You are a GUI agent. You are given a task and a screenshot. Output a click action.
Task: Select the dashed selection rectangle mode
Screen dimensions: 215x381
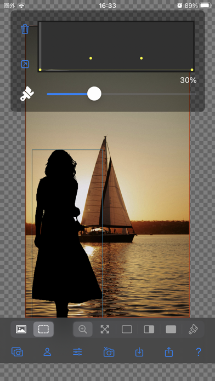[43, 329]
